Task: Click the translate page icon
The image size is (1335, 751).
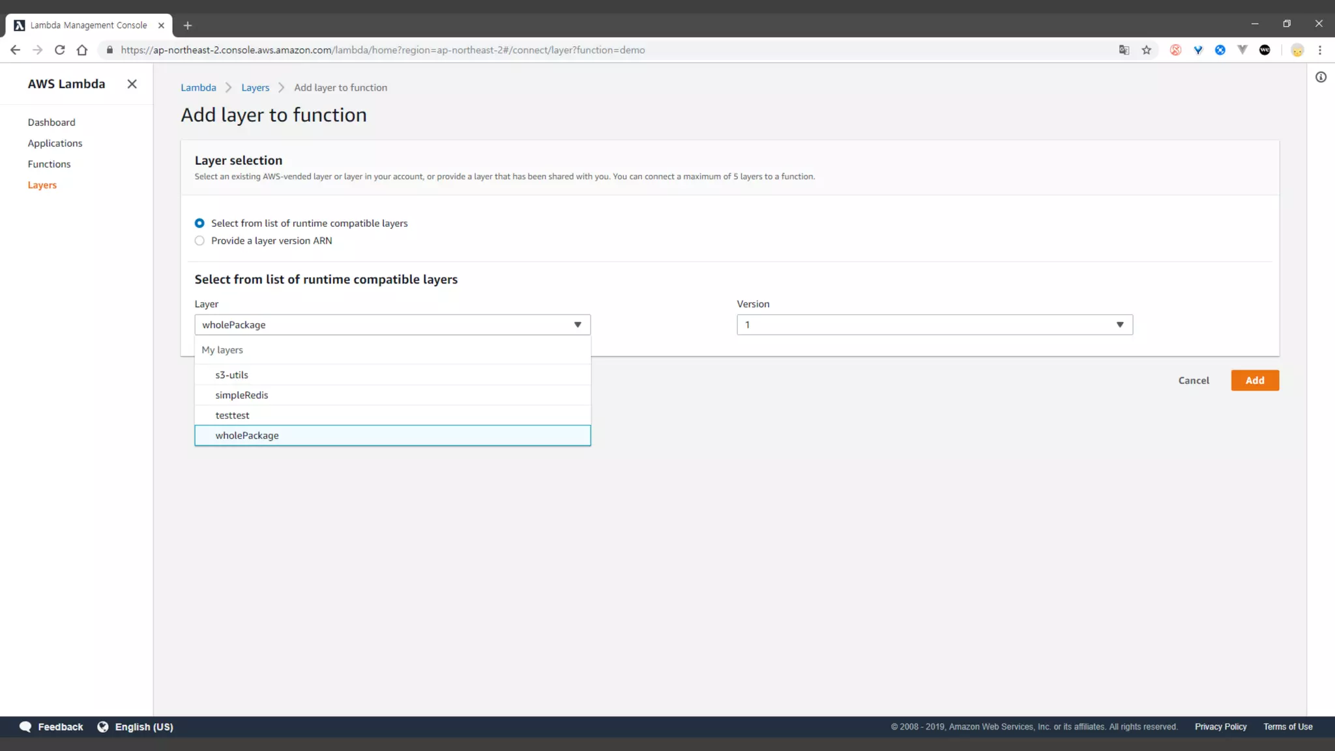Action: [1124, 50]
